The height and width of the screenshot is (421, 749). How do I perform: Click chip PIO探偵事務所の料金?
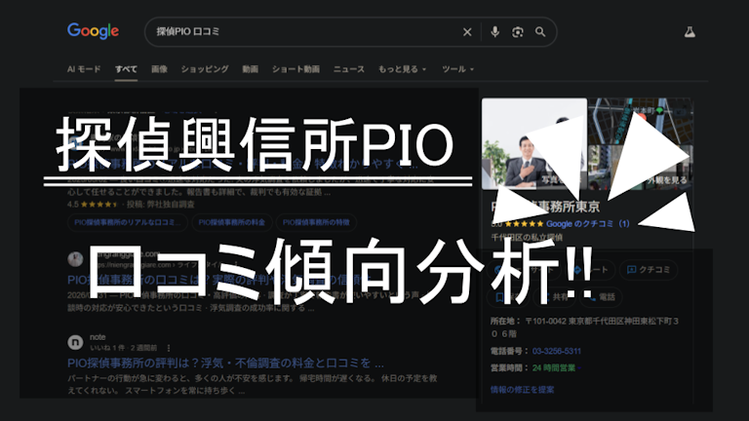pyautogui.click(x=232, y=222)
